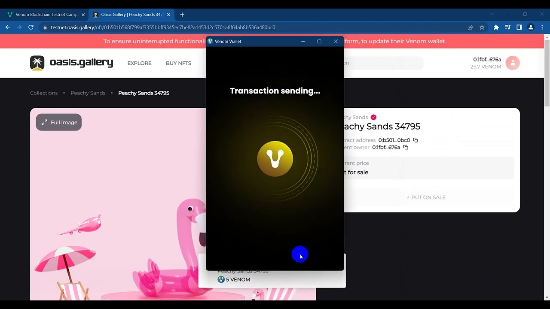Click the contract address 0:b501...0bc0 link
550x309 pixels.
click(394, 140)
